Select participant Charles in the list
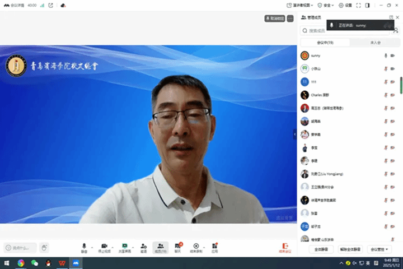 348,95
